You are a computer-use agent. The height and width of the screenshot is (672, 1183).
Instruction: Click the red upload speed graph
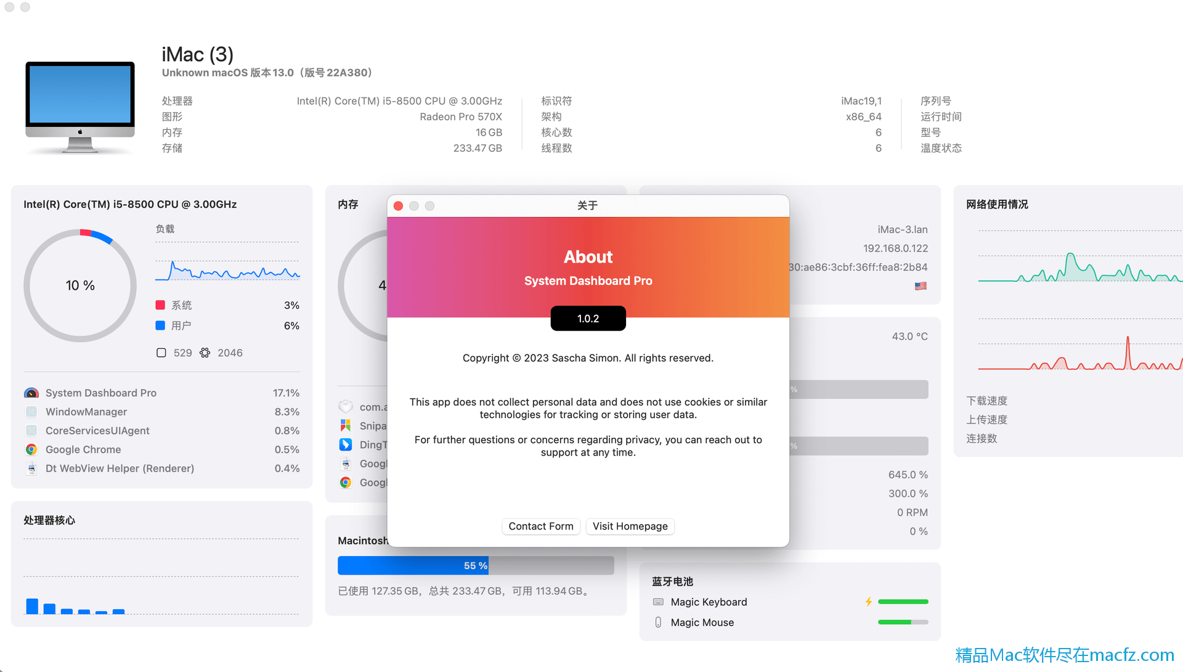click(x=1080, y=353)
